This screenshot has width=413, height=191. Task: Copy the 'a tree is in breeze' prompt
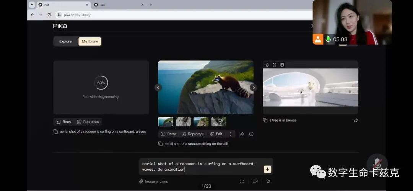click(265, 120)
